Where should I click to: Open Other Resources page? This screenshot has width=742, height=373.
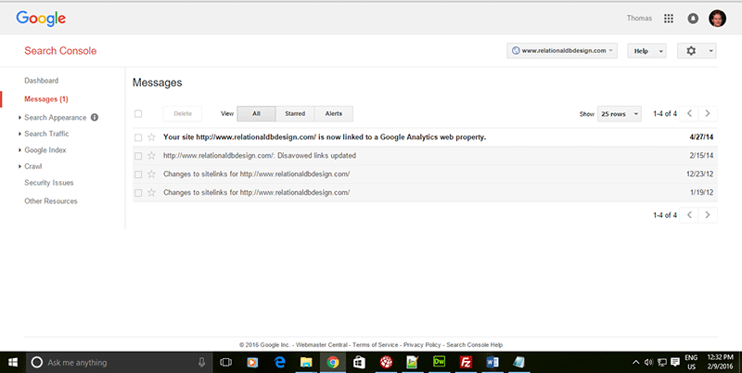[x=51, y=201]
